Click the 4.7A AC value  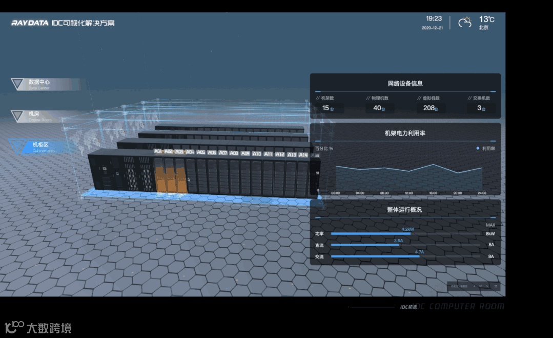coord(419,252)
